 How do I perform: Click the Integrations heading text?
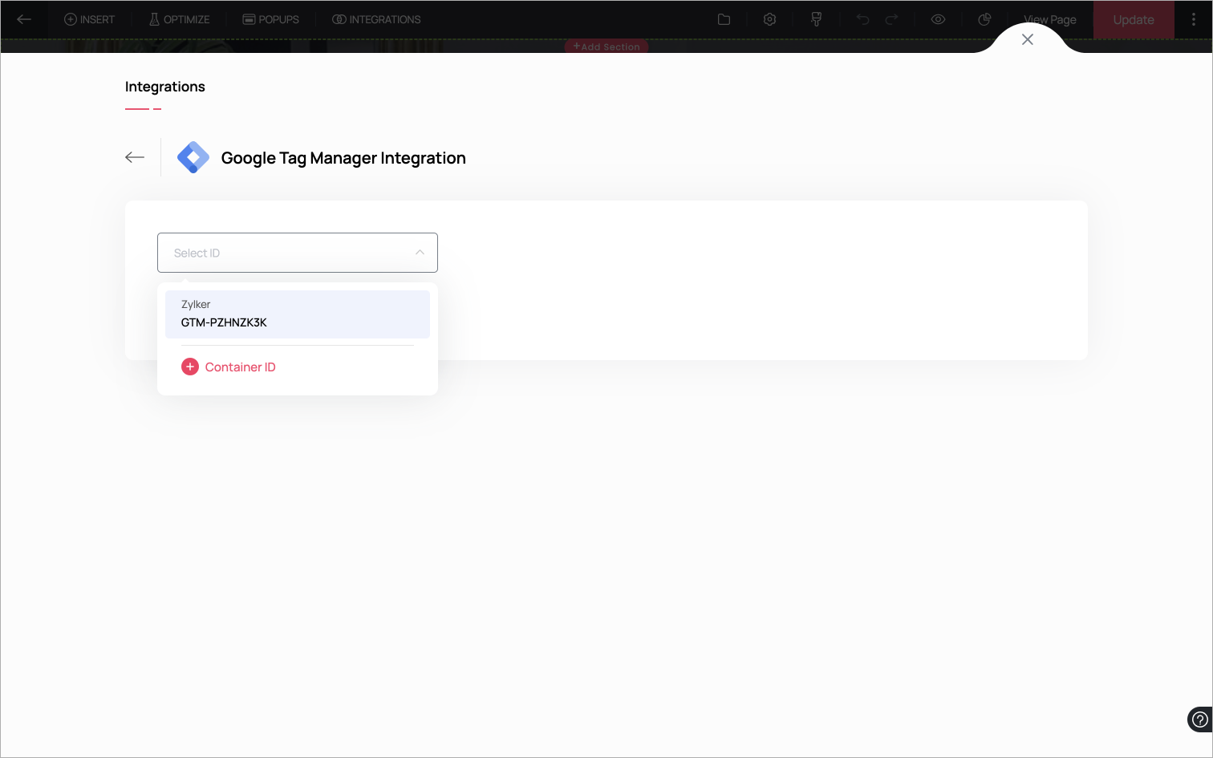coord(165,87)
